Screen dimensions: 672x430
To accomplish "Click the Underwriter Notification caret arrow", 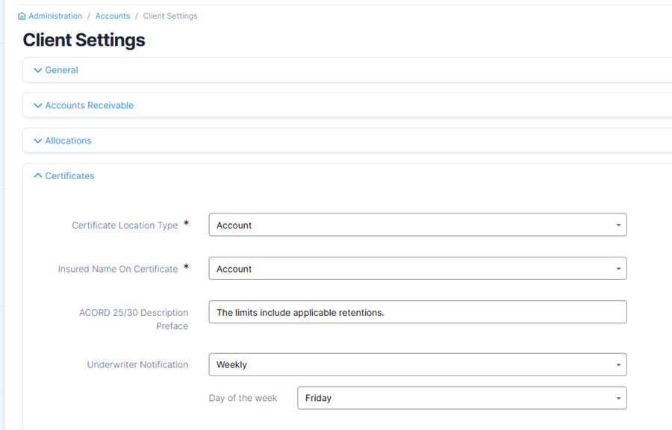I will 618,365.
